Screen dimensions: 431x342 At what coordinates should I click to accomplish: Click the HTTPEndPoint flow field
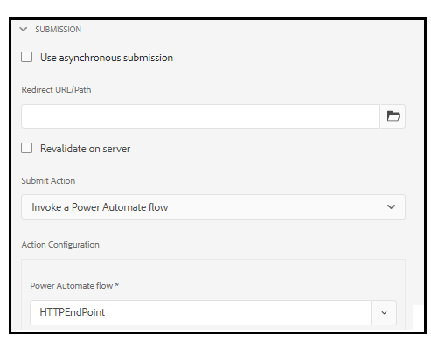tap(200, 312)
